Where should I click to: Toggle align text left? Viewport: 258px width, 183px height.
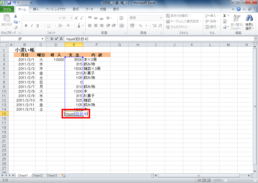pos(90,26)
